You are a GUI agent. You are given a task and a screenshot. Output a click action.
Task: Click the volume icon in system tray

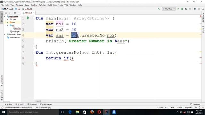coord(188,112)
